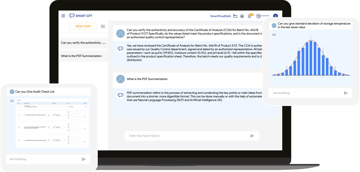360x172 pixels.
Task: Open the user avatar 'A' profile
Action: pos(275,16)
